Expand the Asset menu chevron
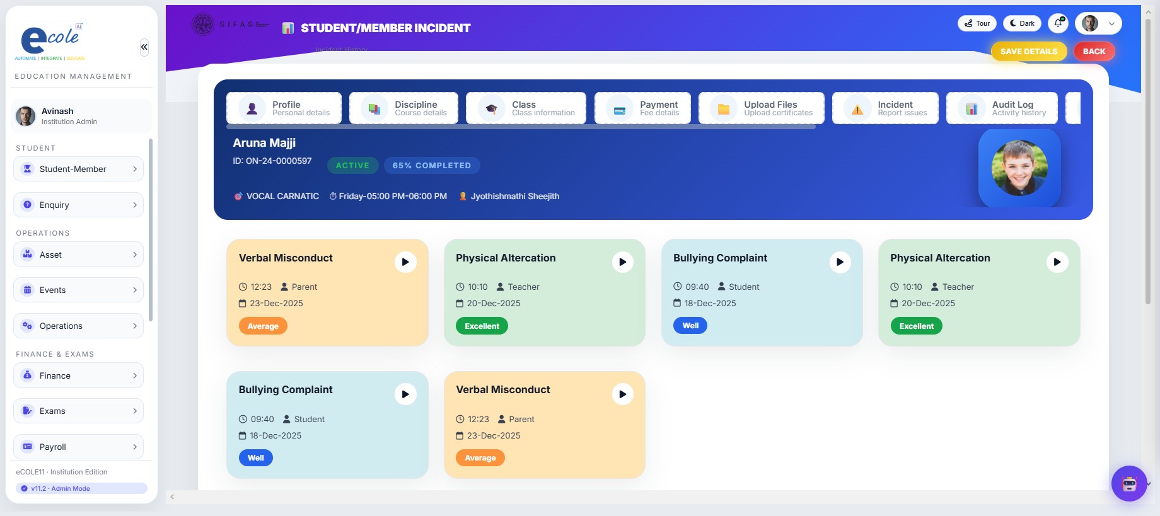1160x516 pixels. (135, 255)
